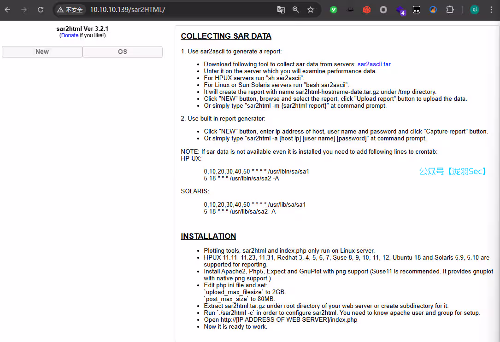Open the gray ring extension icon
Image resolution: width=500 pixels, height=342 pixels.
tap(383, 10)
